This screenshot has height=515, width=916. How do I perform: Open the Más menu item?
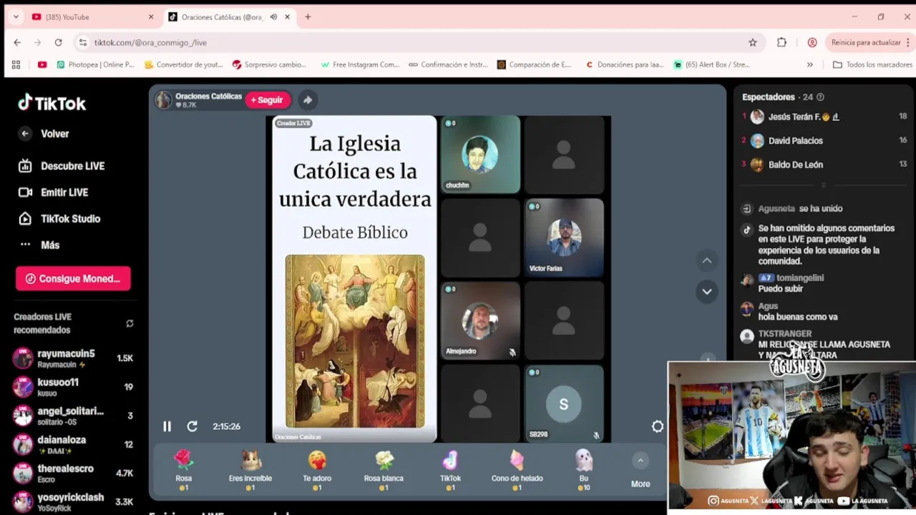pyautogui.click(x=40, y=245)
